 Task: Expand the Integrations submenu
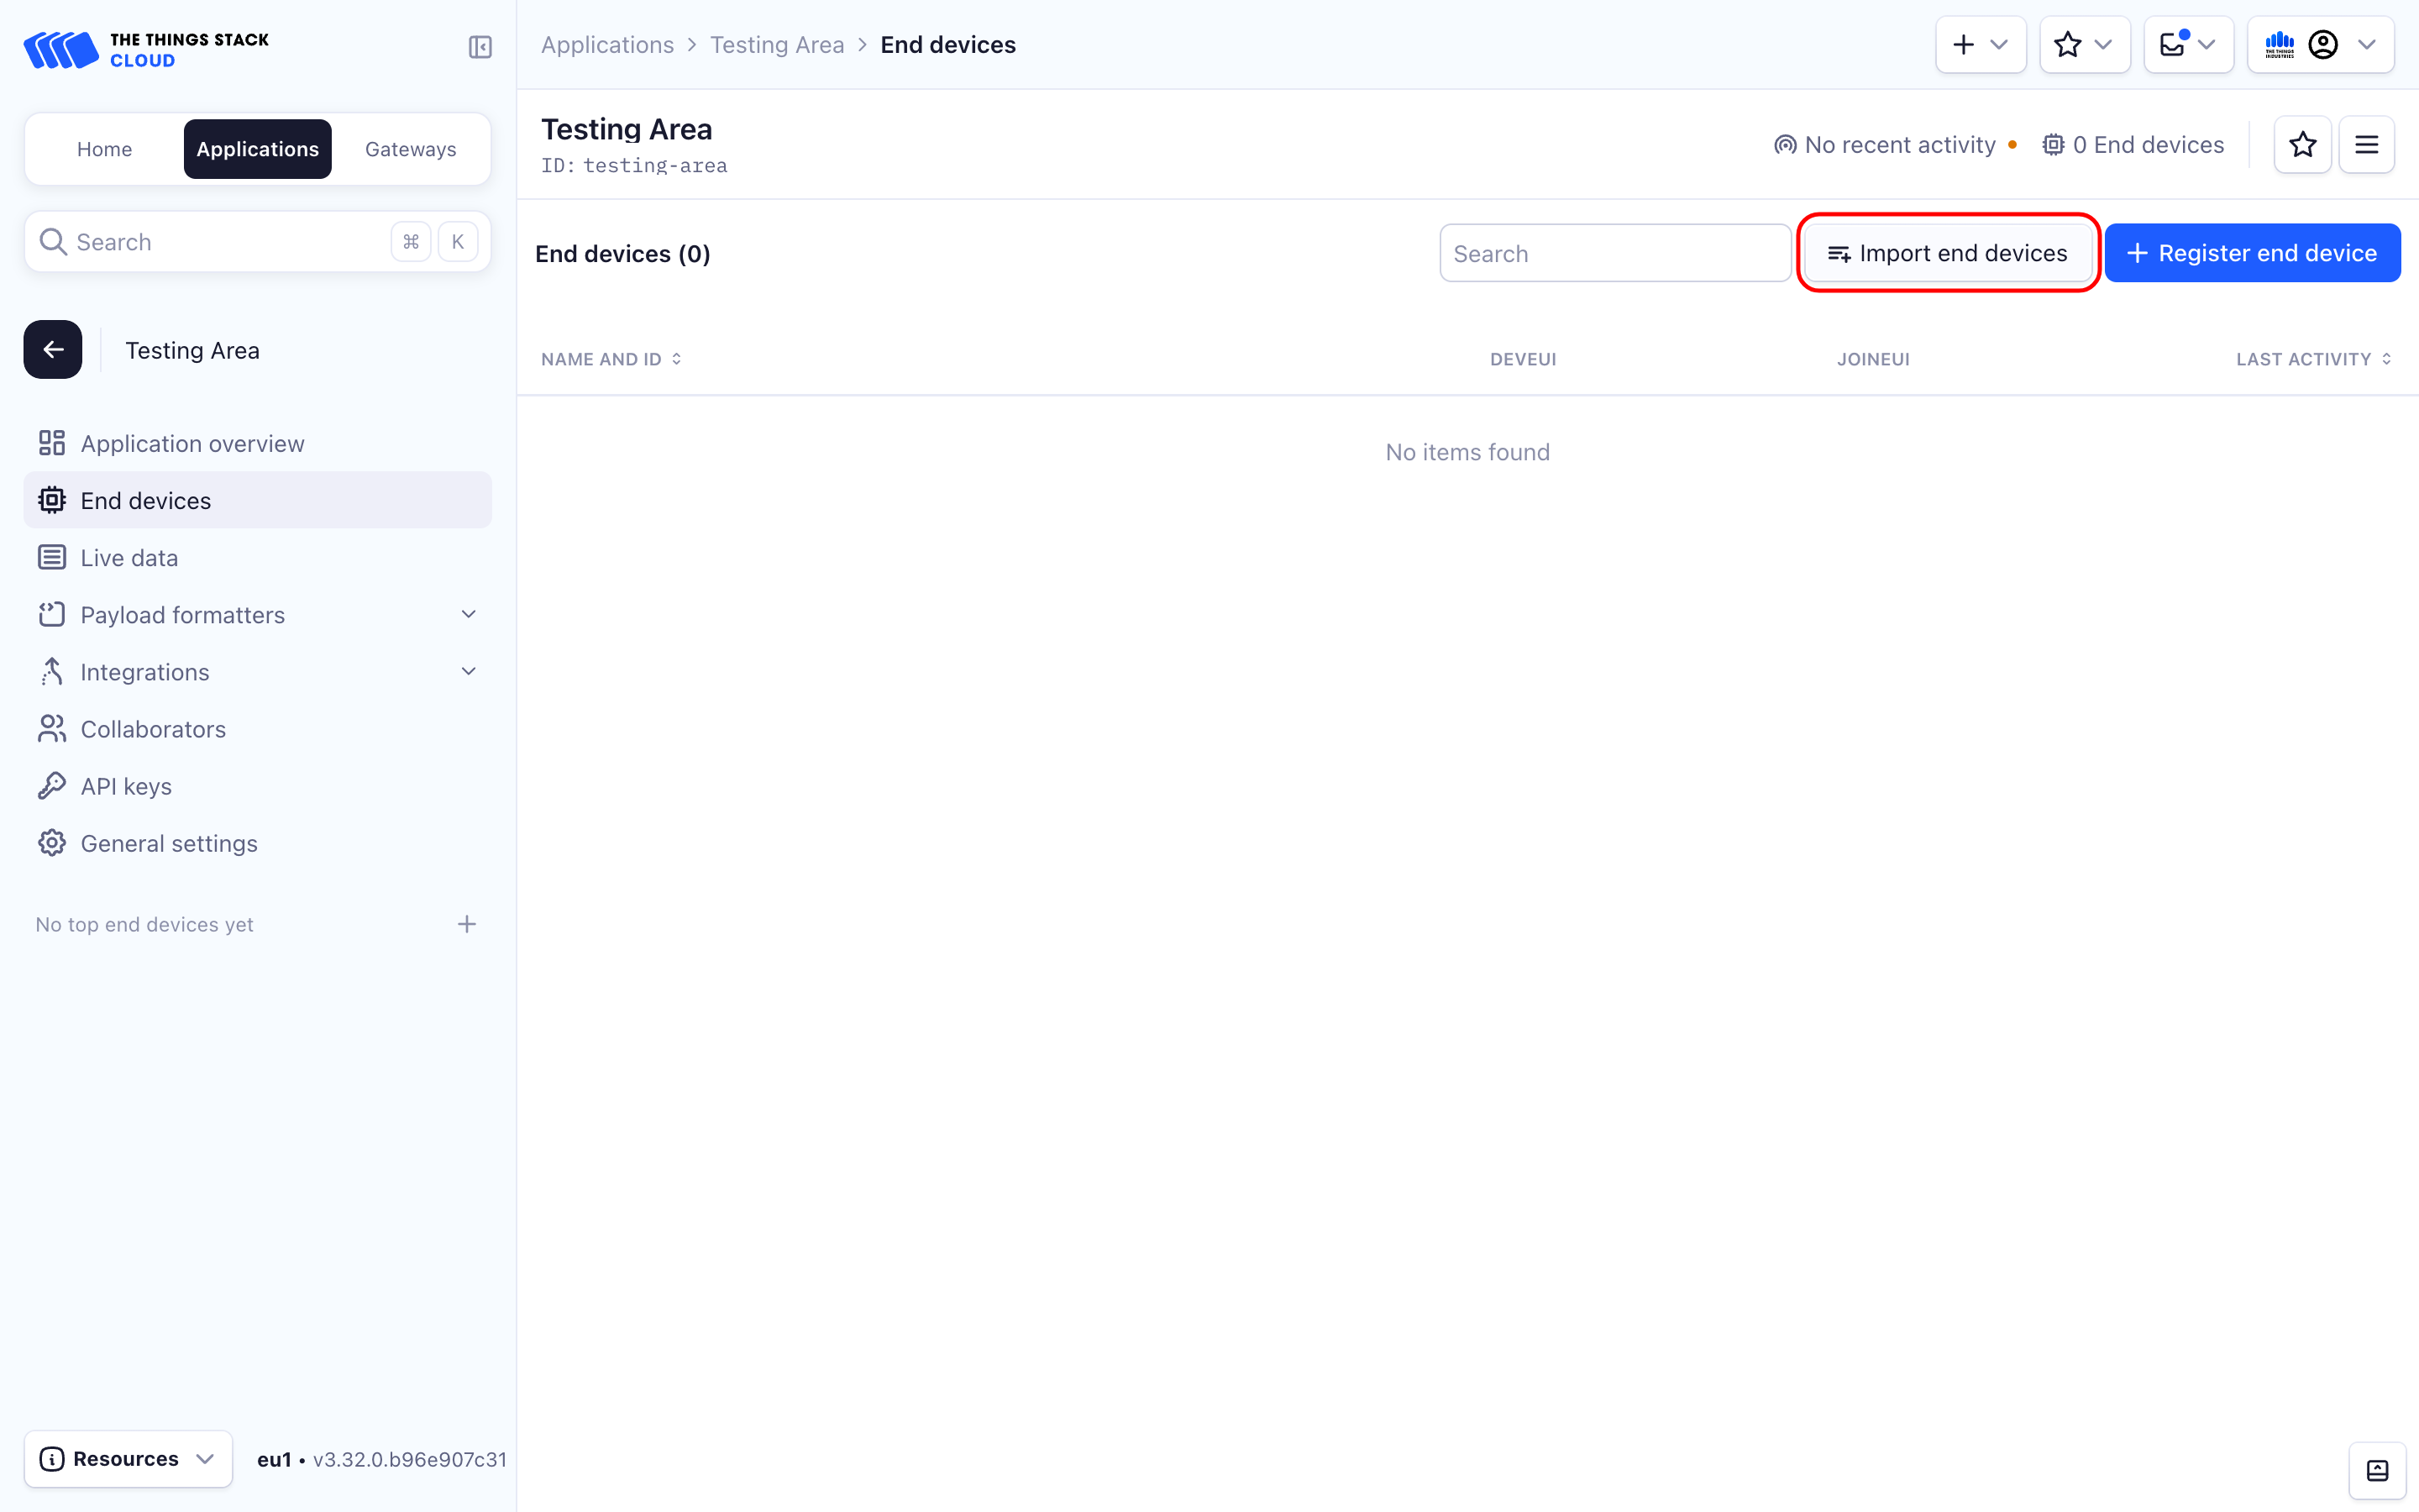(x=468, y=671)
